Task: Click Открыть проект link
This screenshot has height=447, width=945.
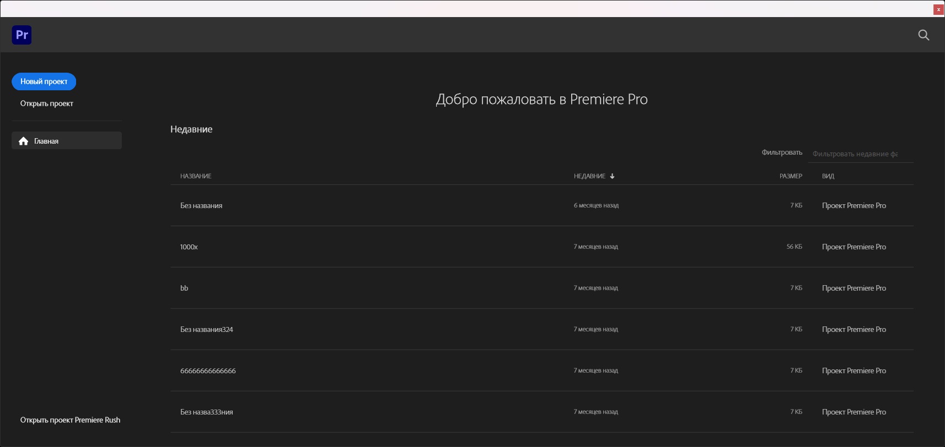Action: (x=47, y=103)
